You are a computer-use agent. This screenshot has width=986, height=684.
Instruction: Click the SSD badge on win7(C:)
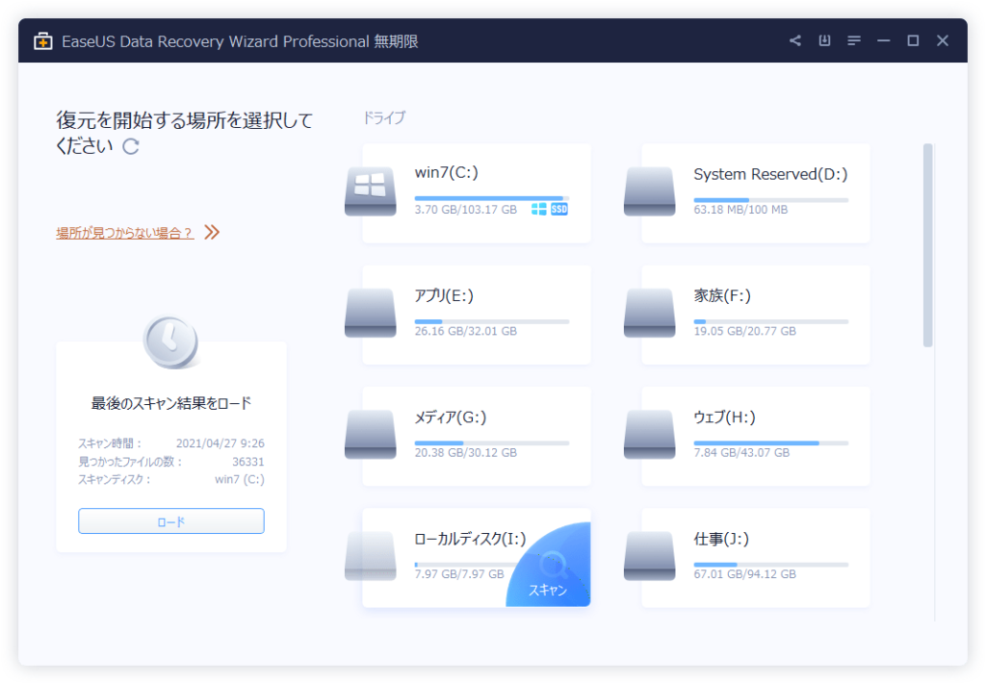click(559, 209)
